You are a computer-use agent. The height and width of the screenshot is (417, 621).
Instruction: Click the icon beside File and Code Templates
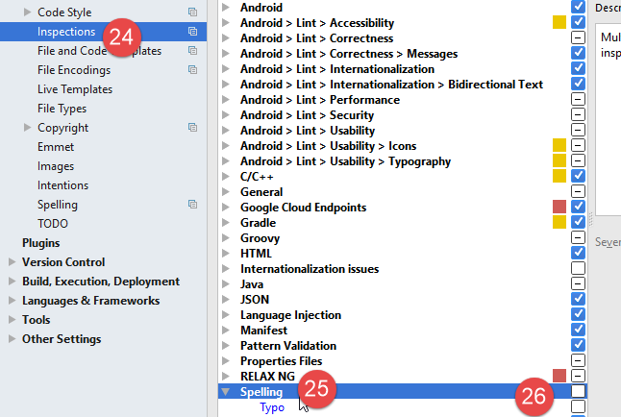(x=193, y=51)
